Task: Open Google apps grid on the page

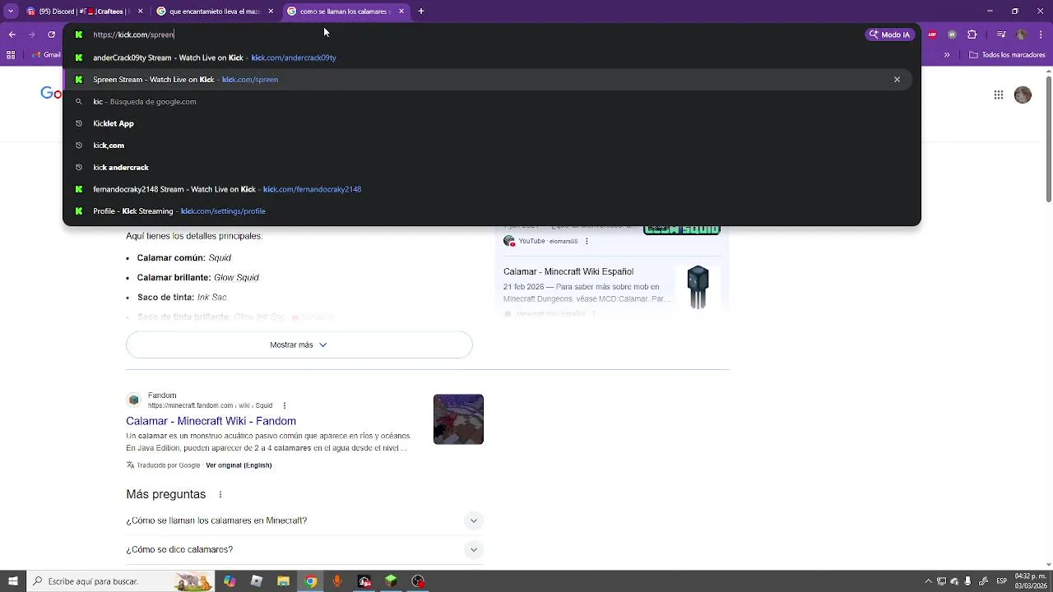Action: [x=998, y=95]
